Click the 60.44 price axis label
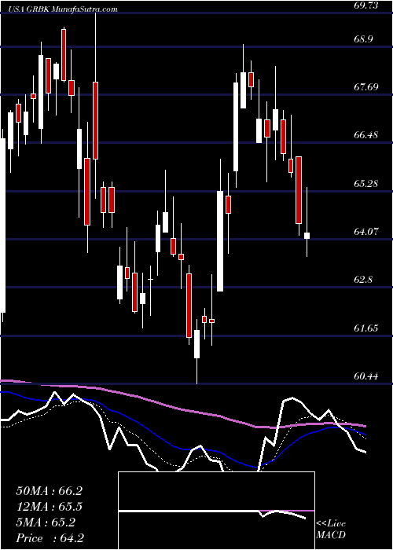This screenshot has height=550, width=393. (x=367, y=376)
